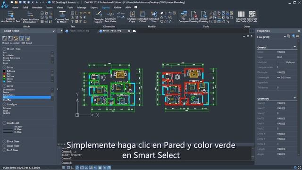Screen dimensions: 302x170
Task: Switch to House Plan.dwg document tab
Action: (x=112, y=31)
